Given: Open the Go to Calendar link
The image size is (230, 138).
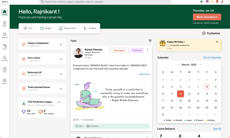Looking at the screenshot, I should tap(212, 57).
